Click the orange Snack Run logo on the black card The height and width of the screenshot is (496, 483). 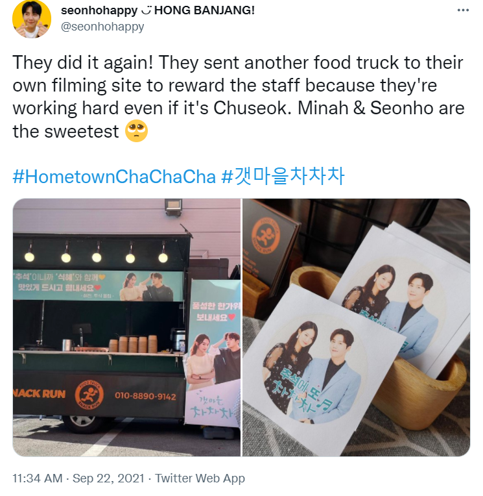(x=266, y=235)
